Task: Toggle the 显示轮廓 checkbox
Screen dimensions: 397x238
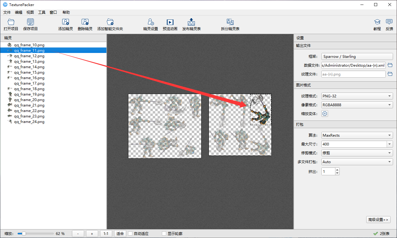Action: [x=164, y=234]
